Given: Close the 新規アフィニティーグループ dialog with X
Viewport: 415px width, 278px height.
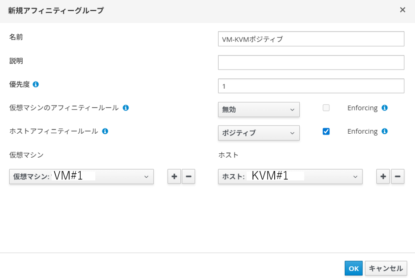Looking at the screenshot, I should pyautogui.click(x=403, y=10).
